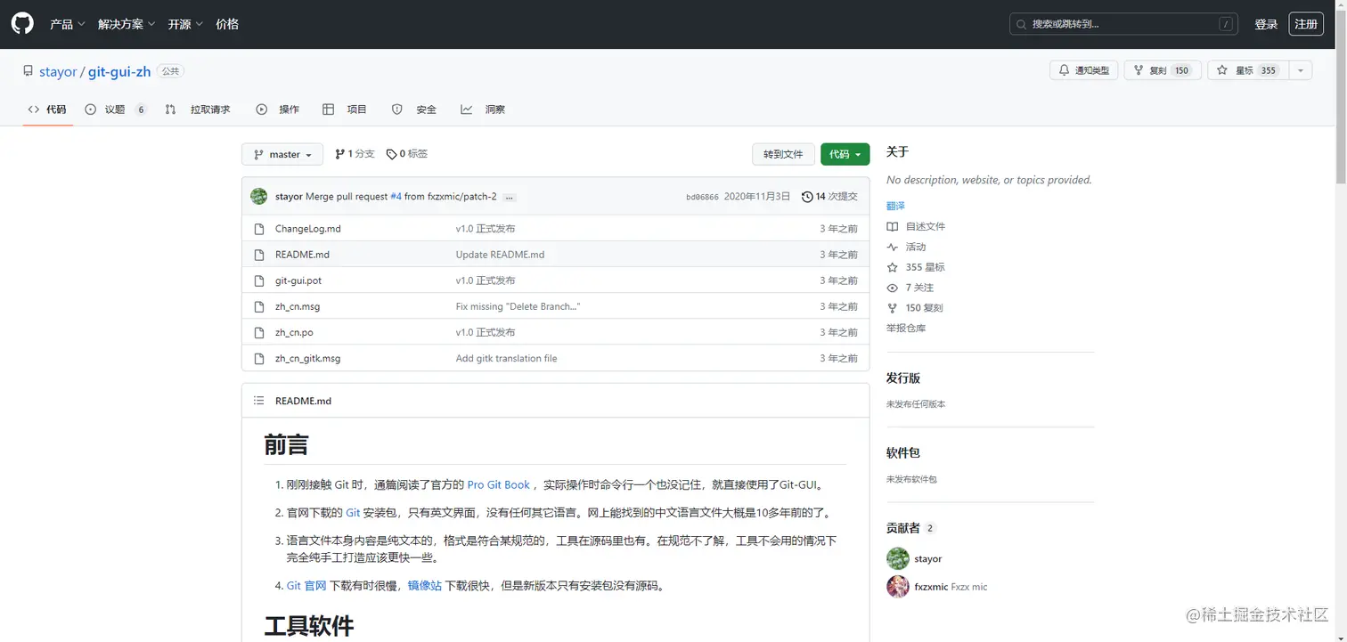Click the Git 官网 link in README
This screenshot has height=642, width=1347.
pos(306,586)
